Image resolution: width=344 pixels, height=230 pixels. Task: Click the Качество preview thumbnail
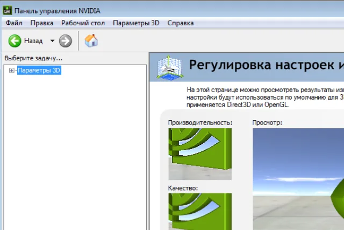coord(200,212)
